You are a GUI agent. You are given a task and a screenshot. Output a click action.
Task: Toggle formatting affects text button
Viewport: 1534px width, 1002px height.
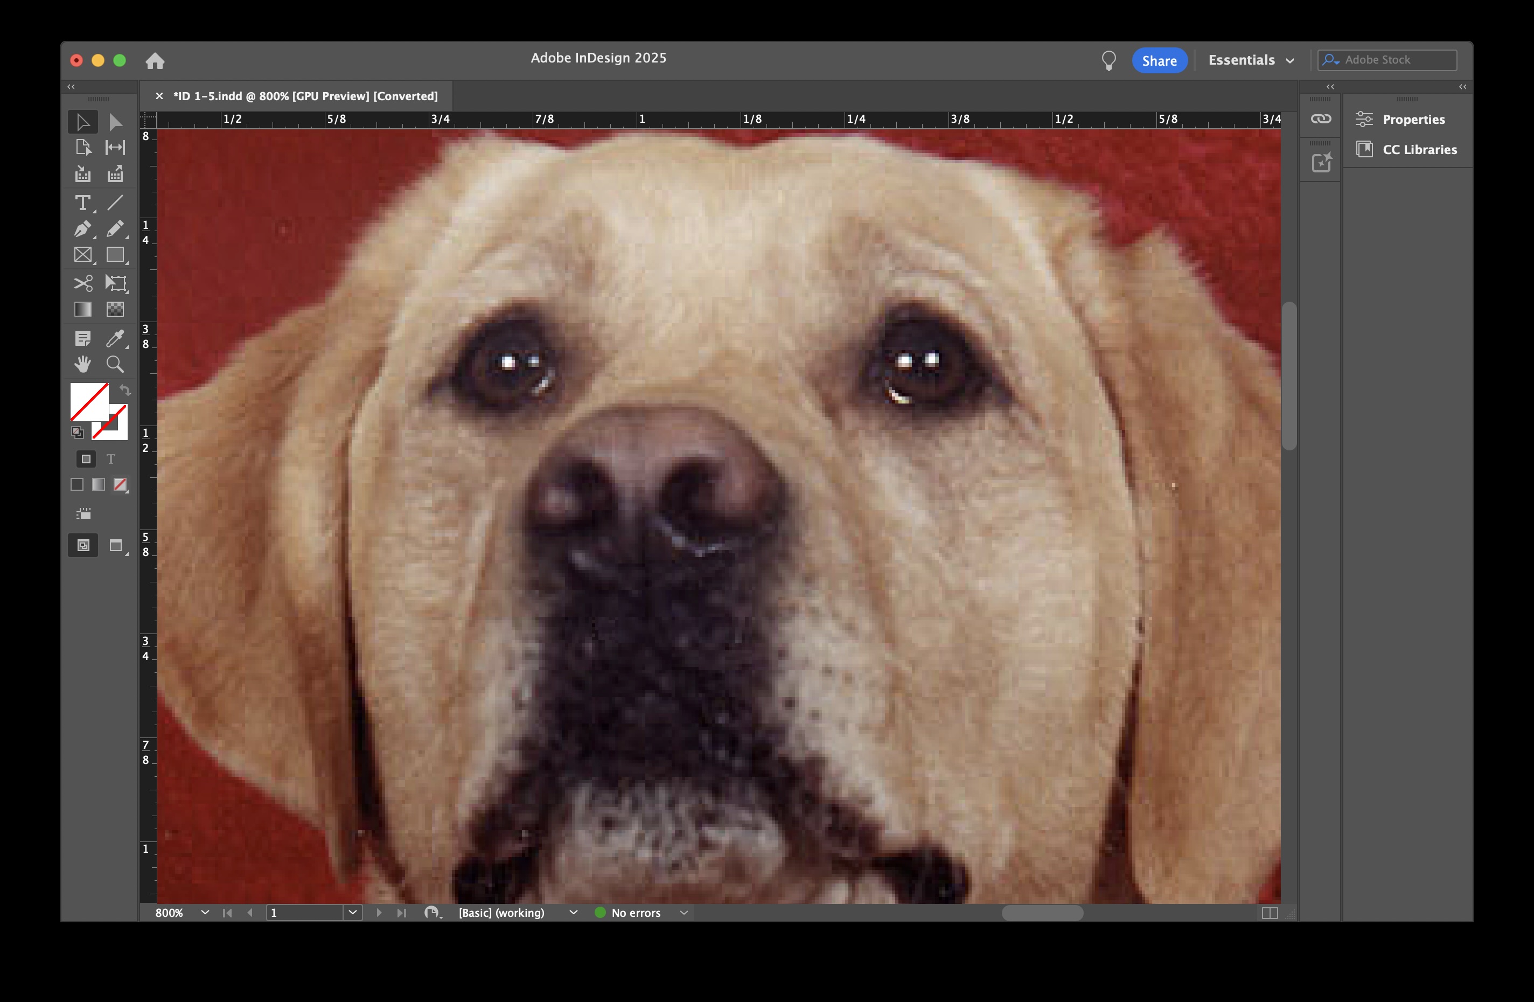click(x=111, y=459)
